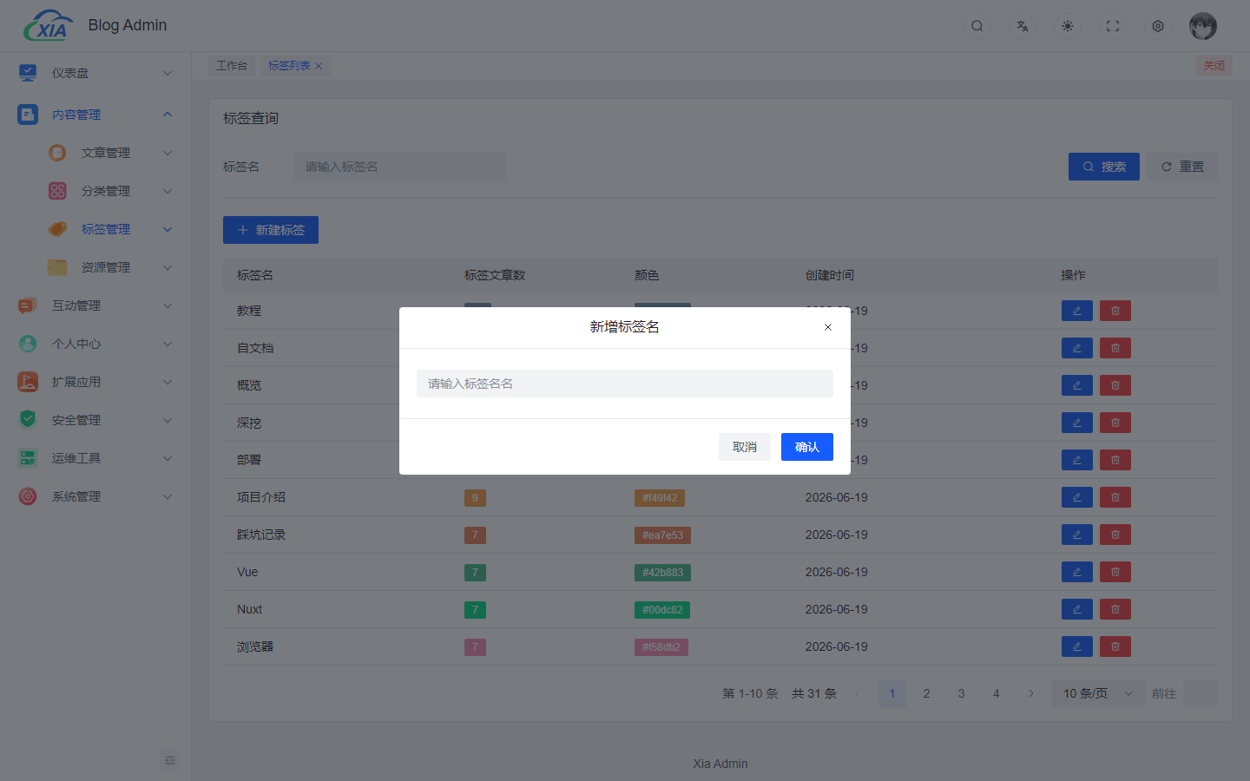Delete the 项目介绍 tag
Viewport: 1250px width, 781px height.
1115,497
